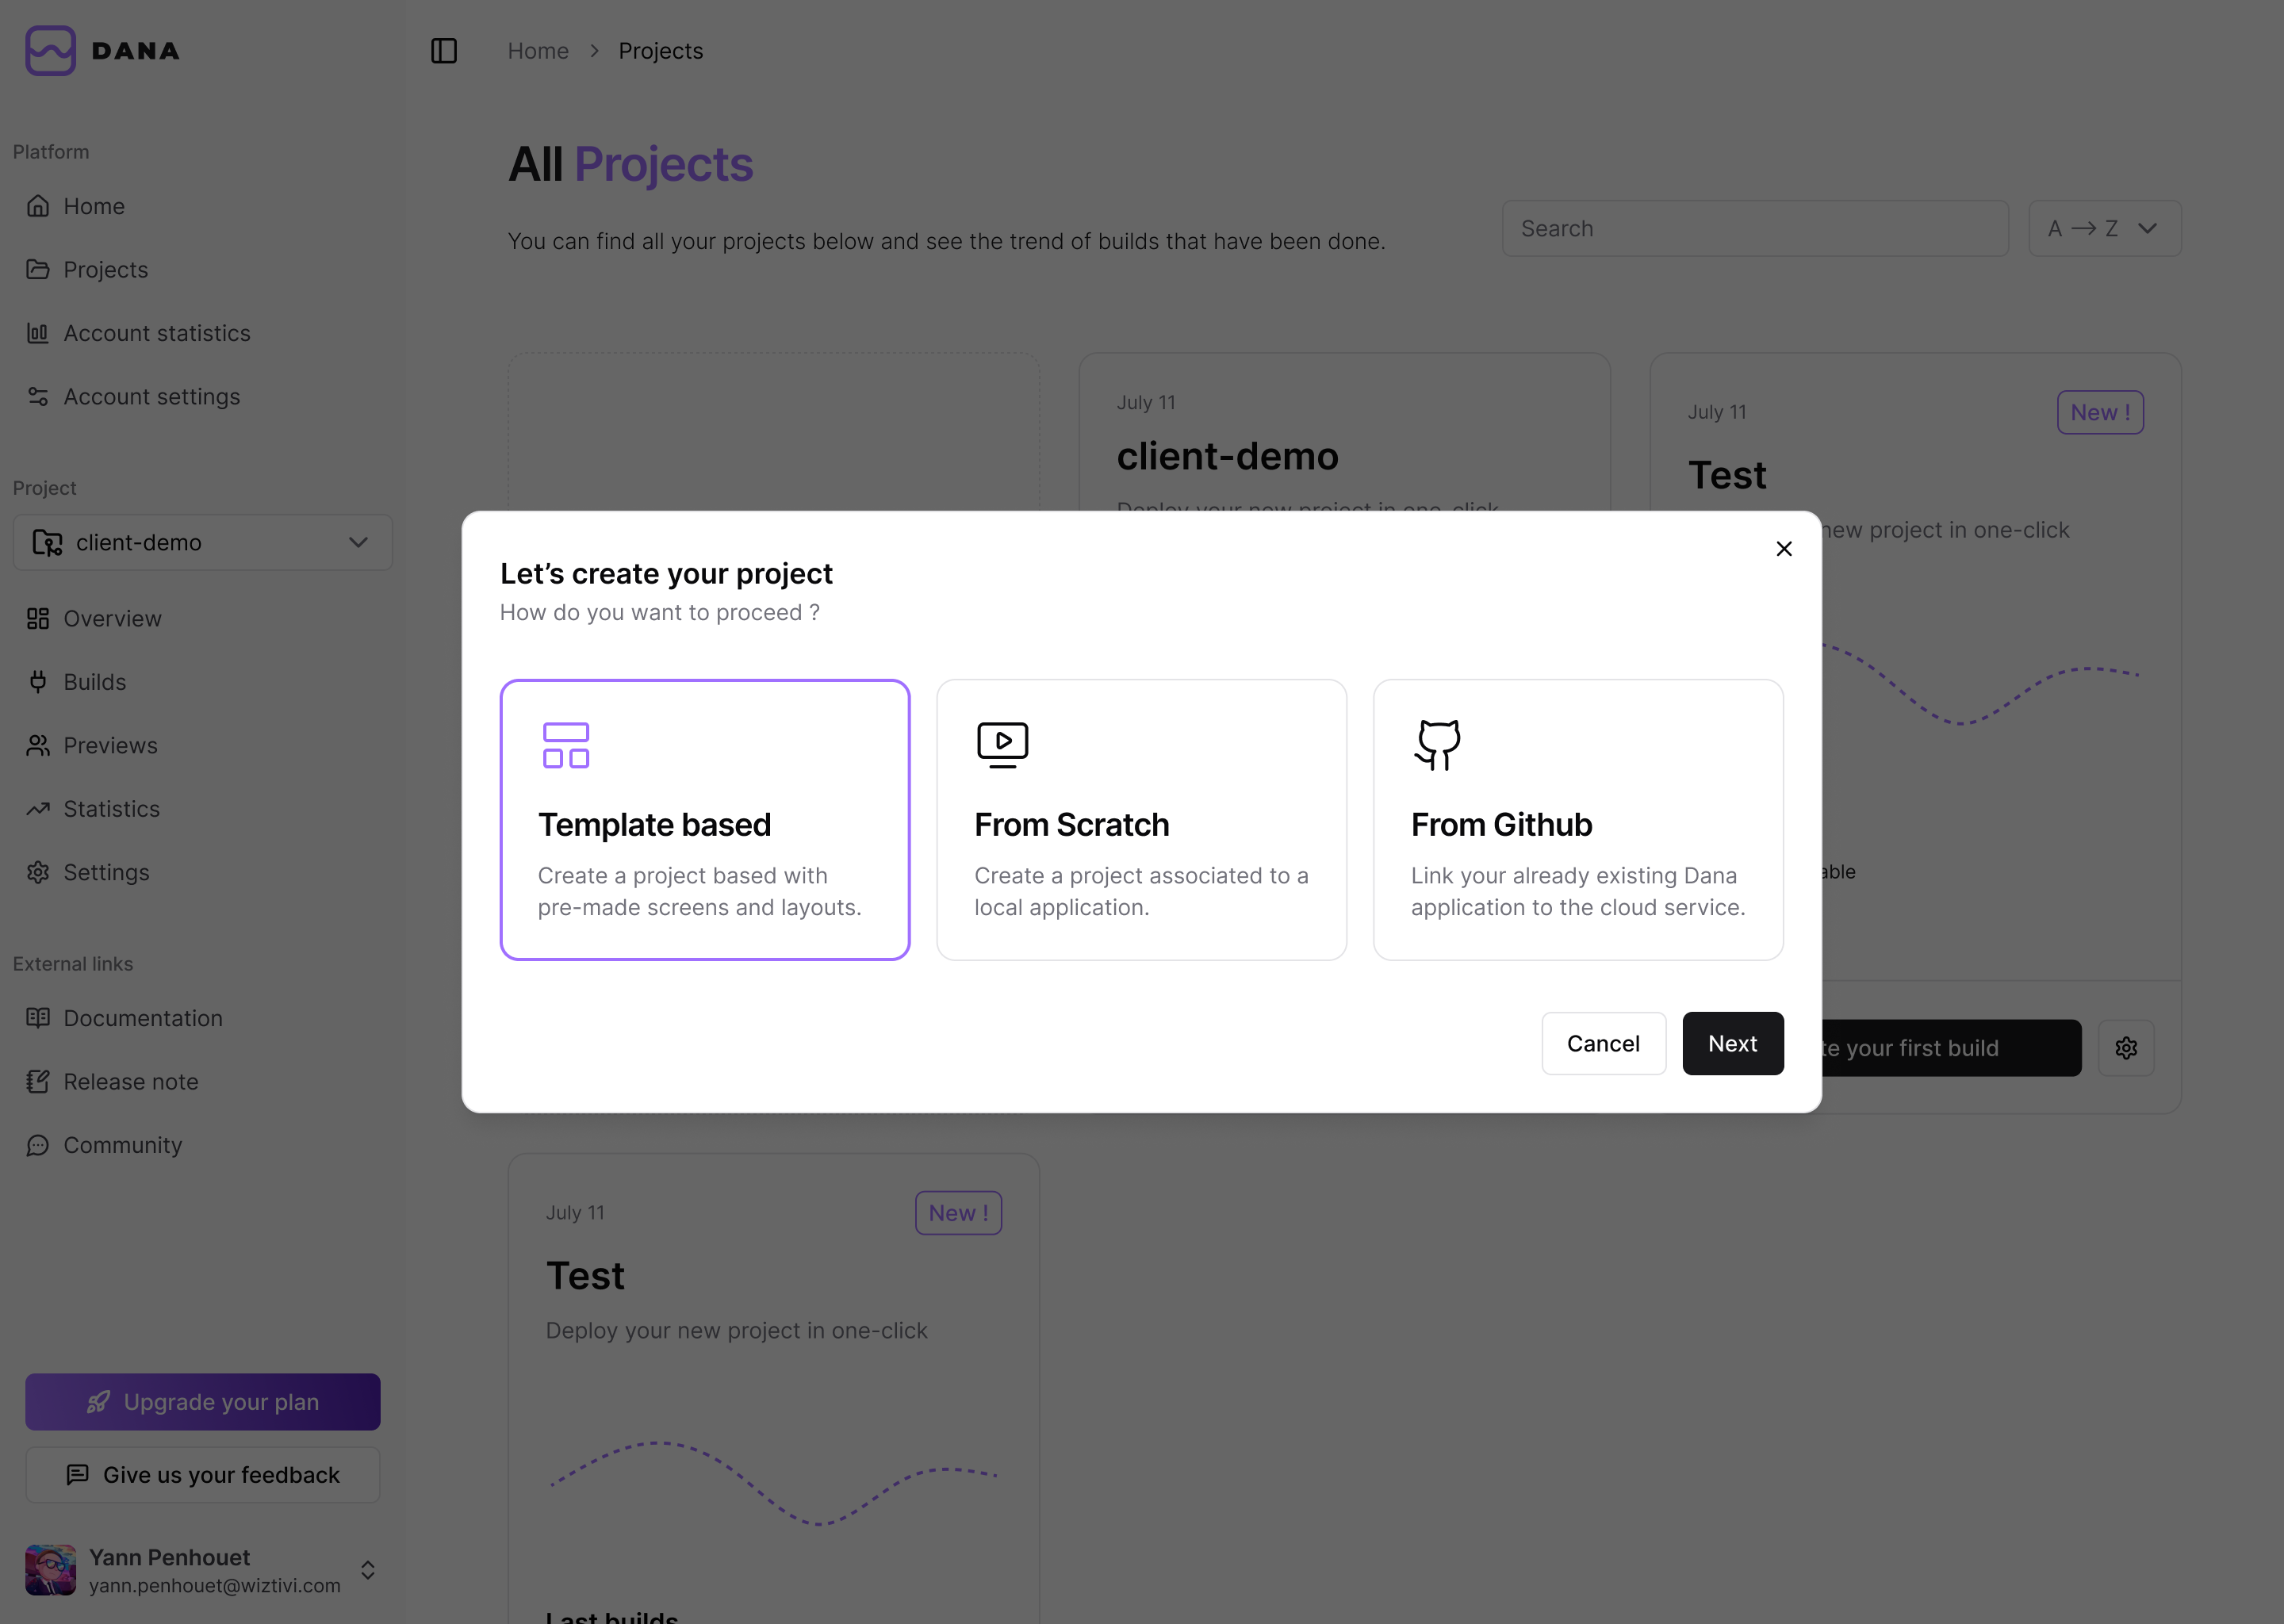The height and width of the screenshot is (1624, 2284).
Task: Choose the From Scratch option
Action: pos(1141,819)
